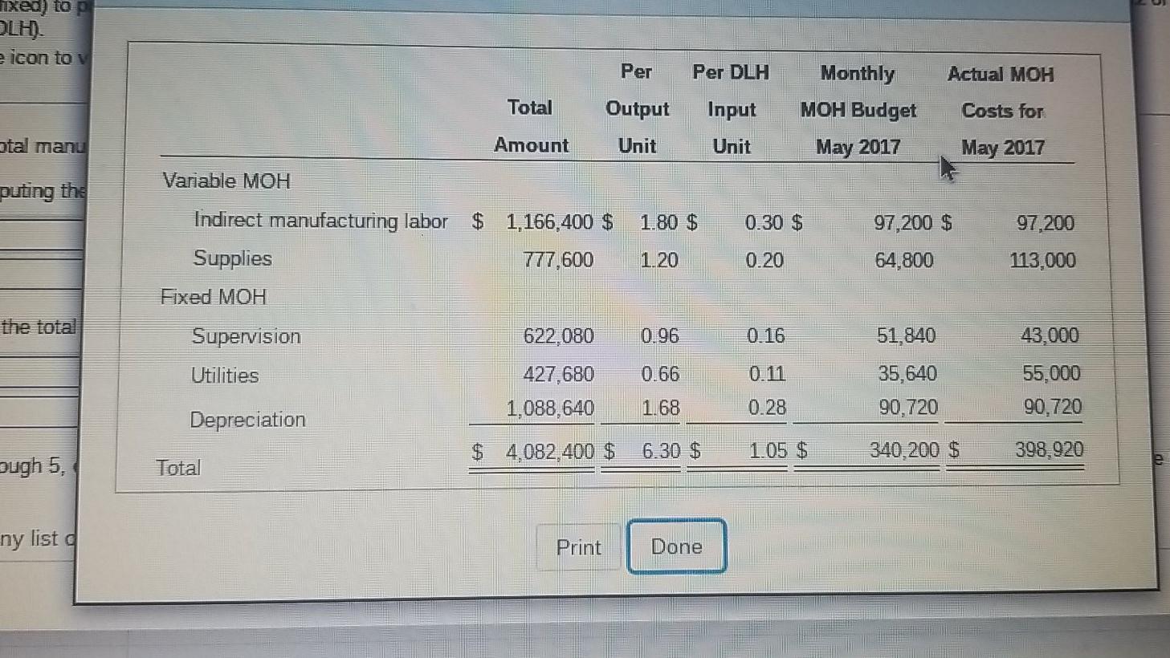
Task: Select the Variable MOH section heading
Action: click(x=226, y=181)
